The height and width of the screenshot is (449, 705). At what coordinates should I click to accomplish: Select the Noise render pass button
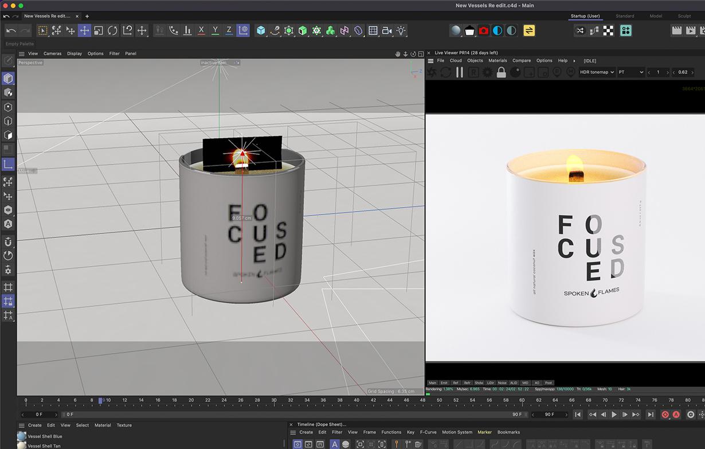[502, 382]
